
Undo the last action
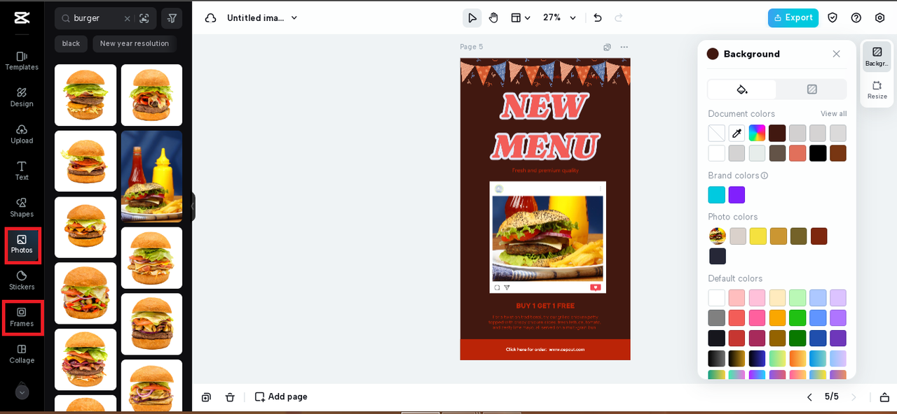click(x=598, y=17)
